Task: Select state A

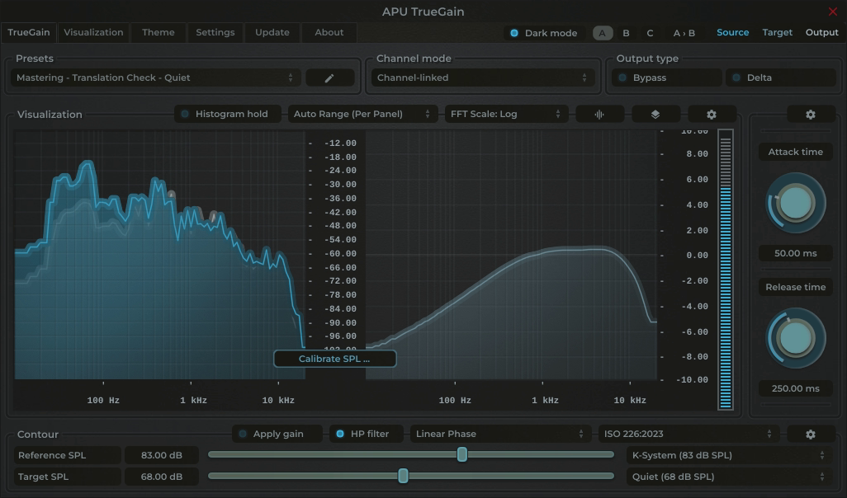Action: click(603, 33)
